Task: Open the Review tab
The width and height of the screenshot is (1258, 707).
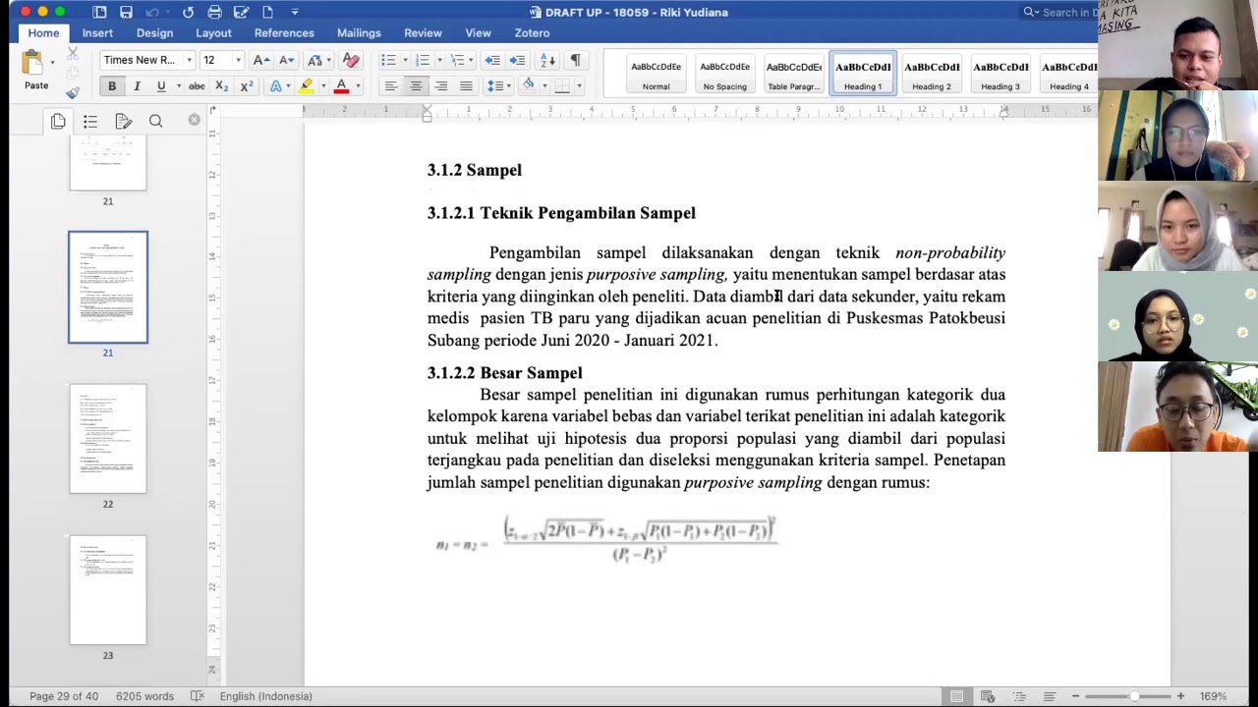Action: point(423,32)
